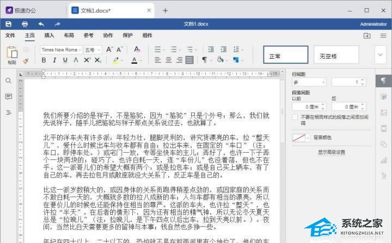Open chart settings icon in right sidebar

[x=384, y=160]
